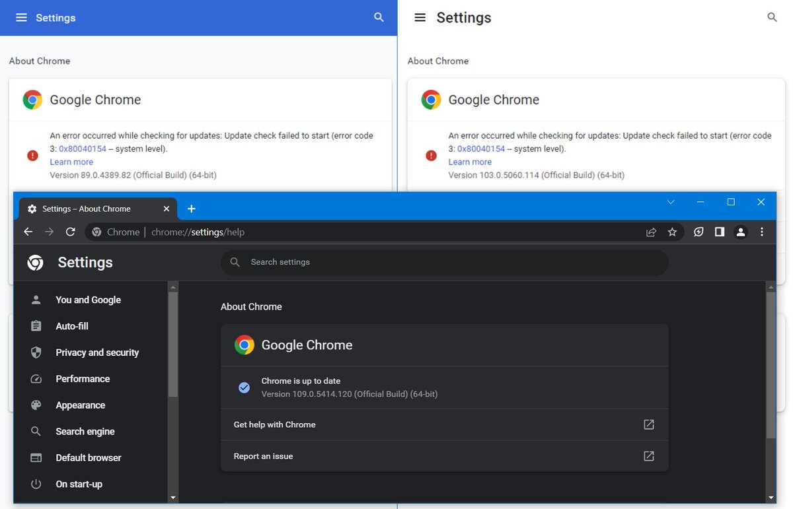This screenshot has width=793, height=509.
Task: Open the share this page icon
Action: pyautogui.click(x=651, y=232)
